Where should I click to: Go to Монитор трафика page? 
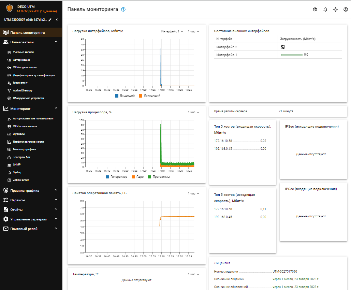coord(24,149)
